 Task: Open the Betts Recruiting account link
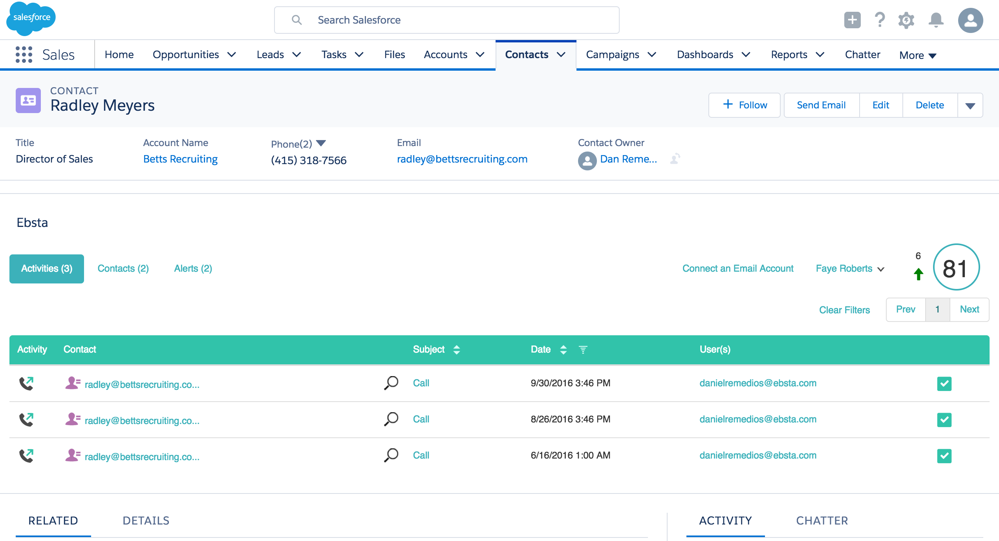[x=180, y=159]
